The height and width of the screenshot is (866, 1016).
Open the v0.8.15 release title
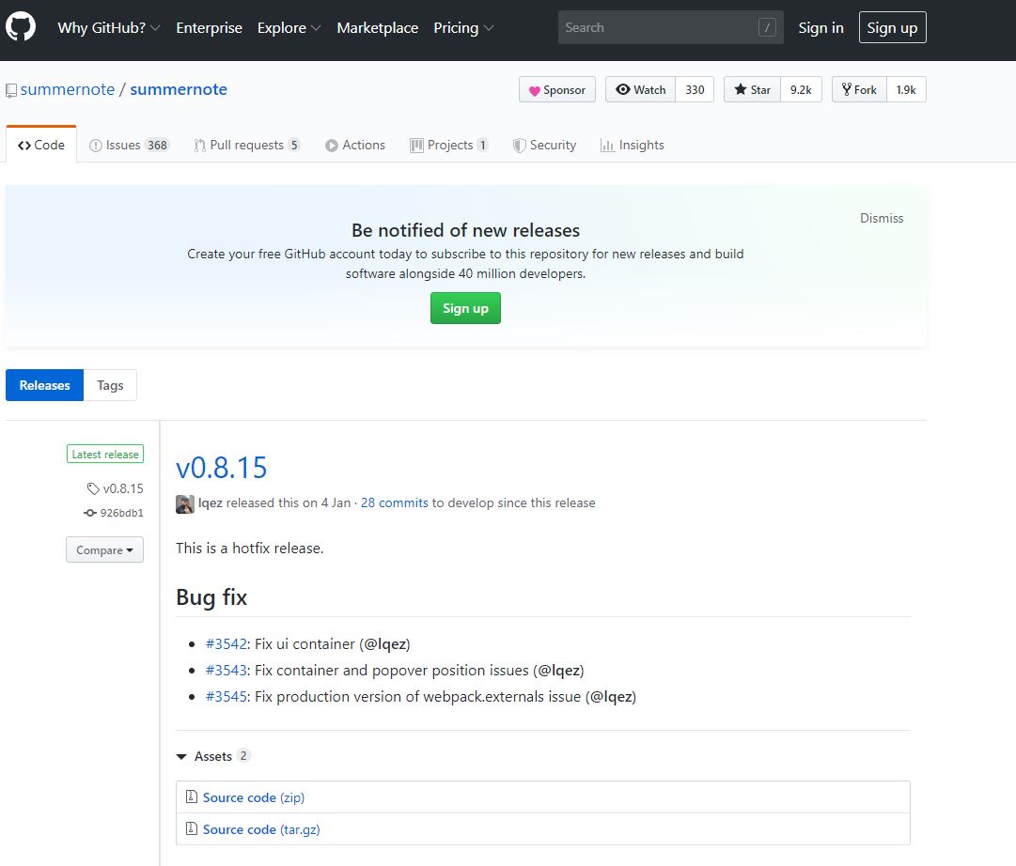click(222, 468)
